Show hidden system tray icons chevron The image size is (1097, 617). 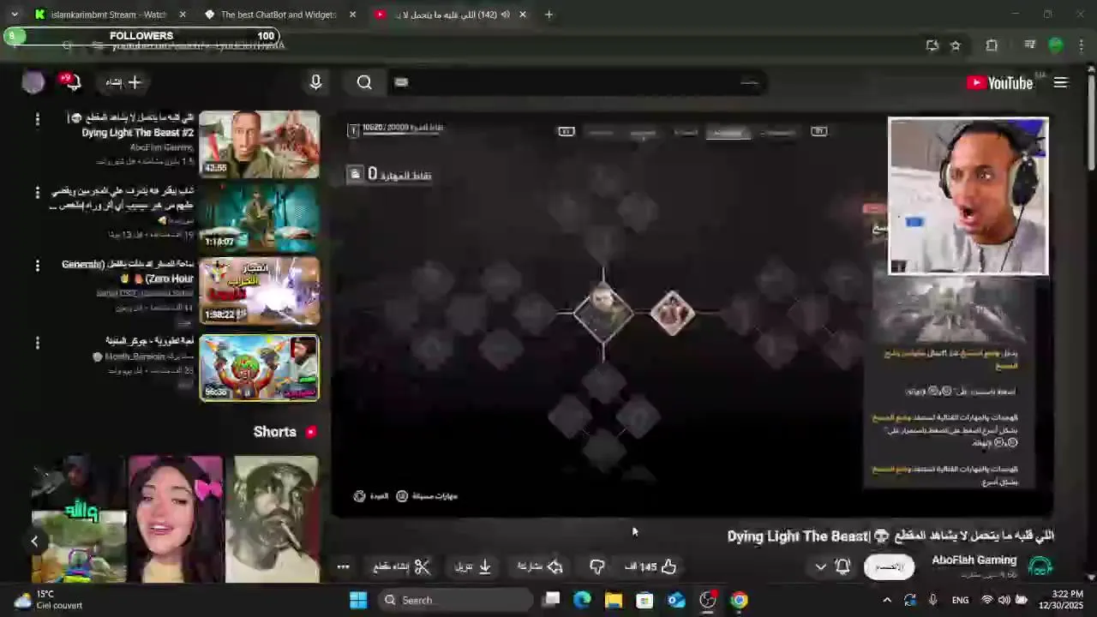click(887, 600)
